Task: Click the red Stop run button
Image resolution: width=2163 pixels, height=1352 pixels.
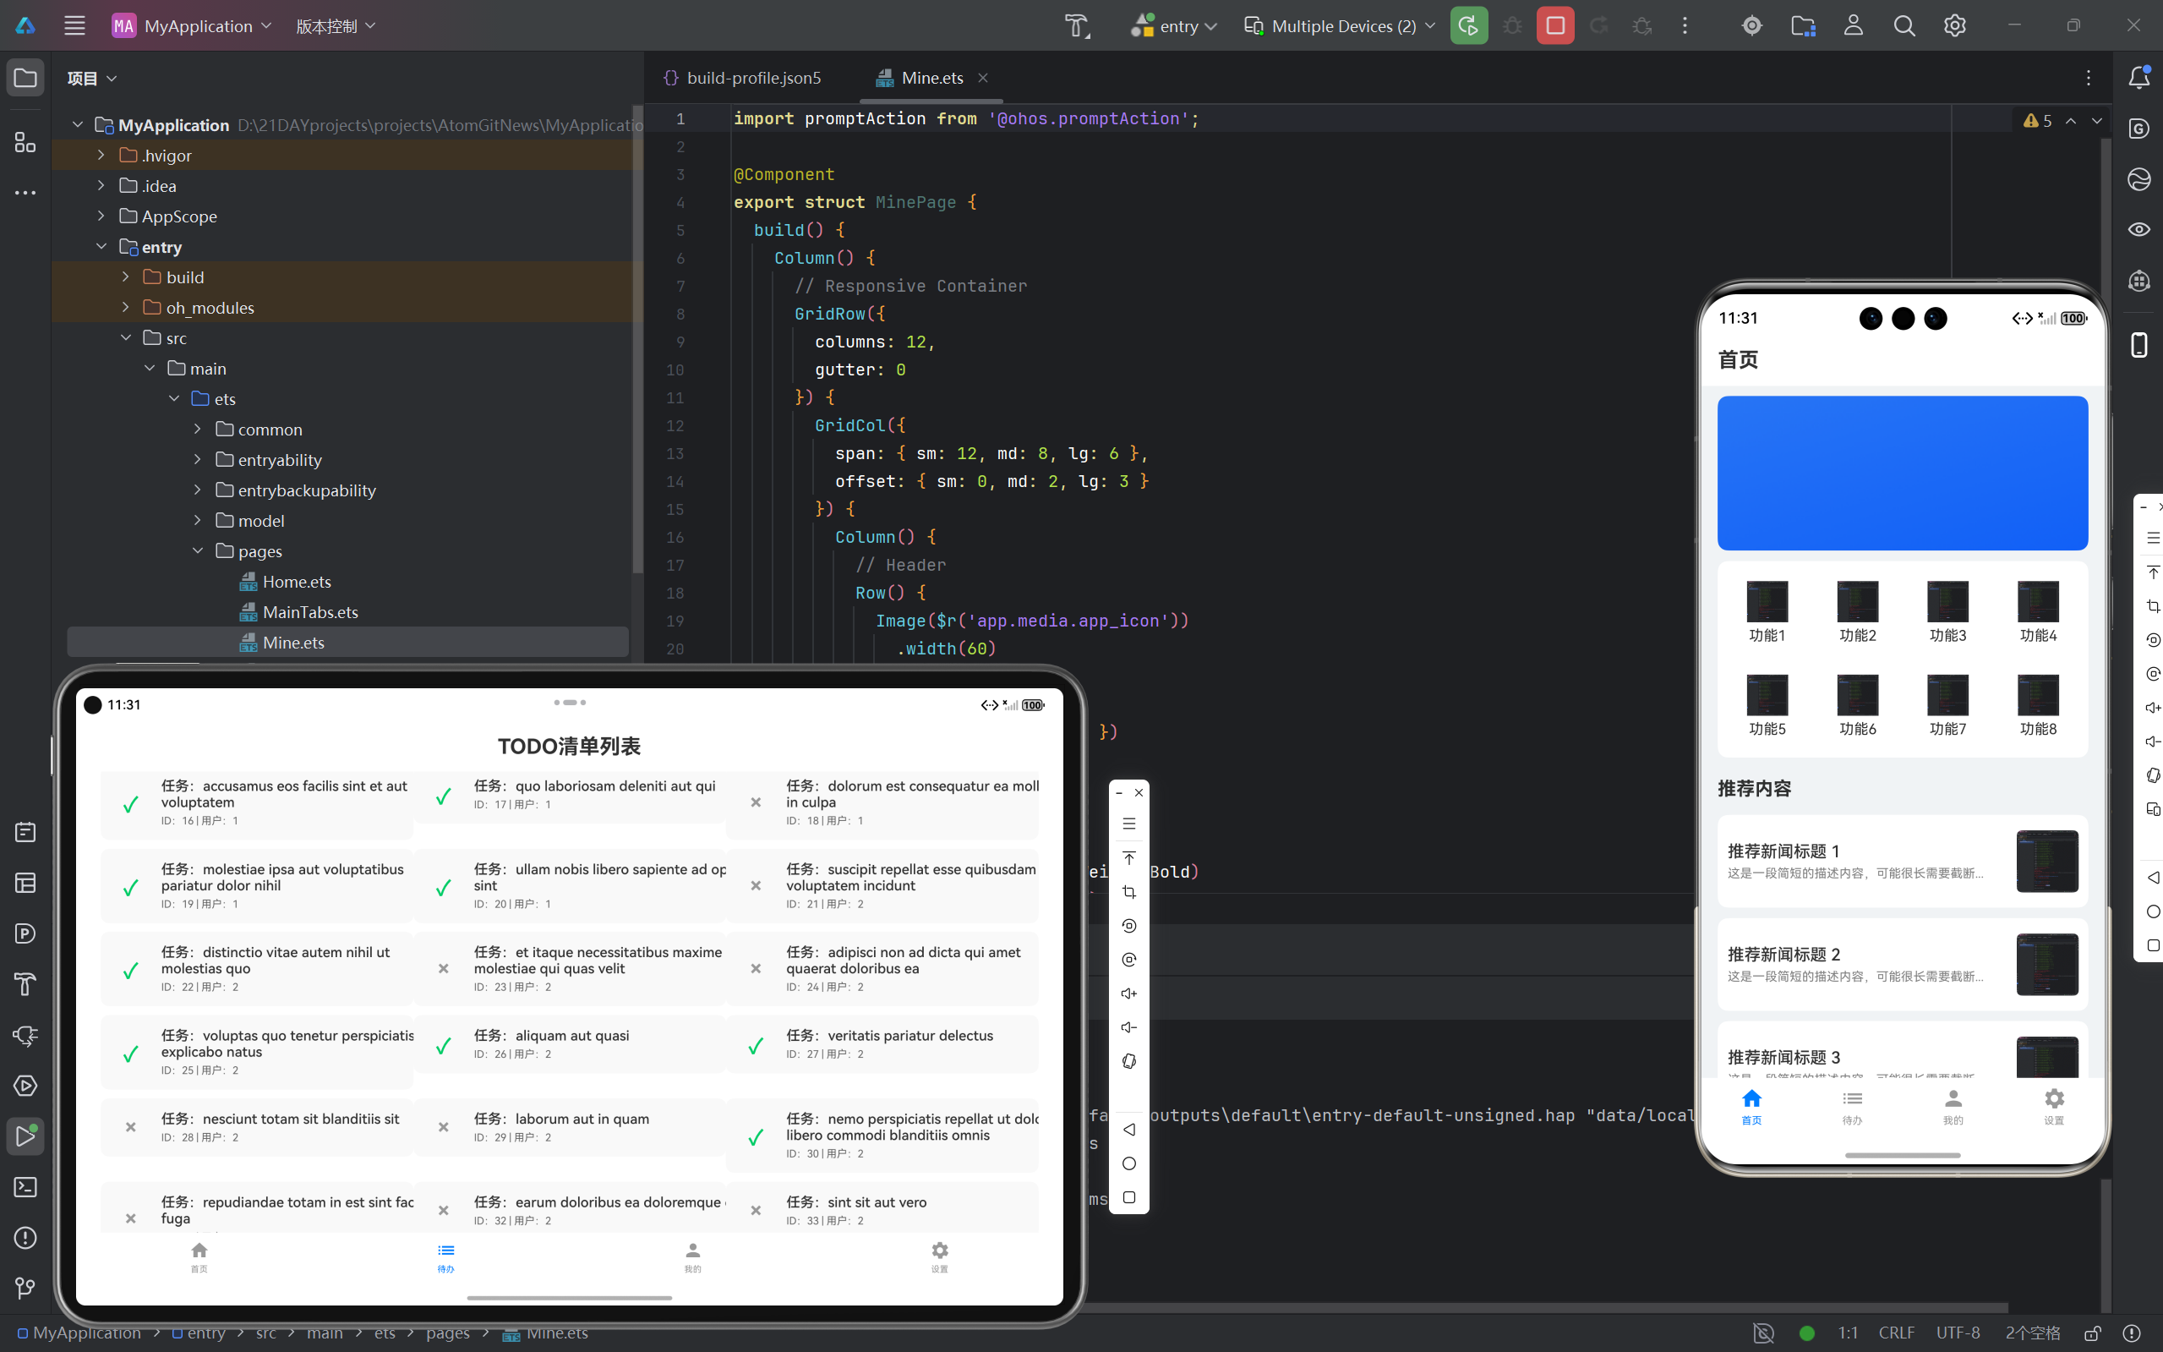Action: click(x=1554, y=26)
